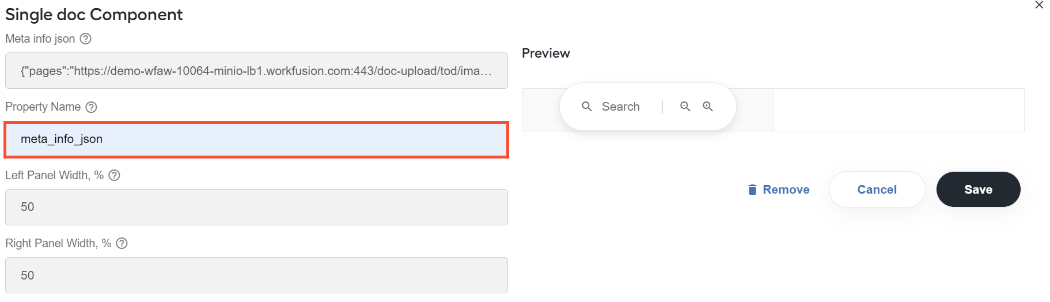1050x302 pixels.
Task: Click the trash icon beside Remove
Action: [x=752, y=190]
